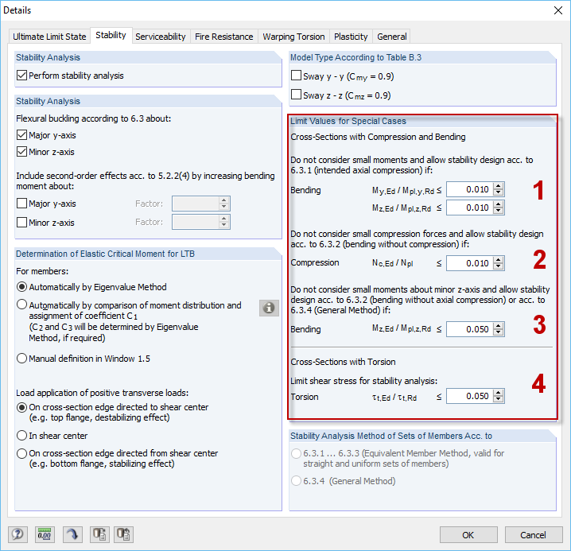Go to Warping Torsion tab

click(x=293, y=37)
